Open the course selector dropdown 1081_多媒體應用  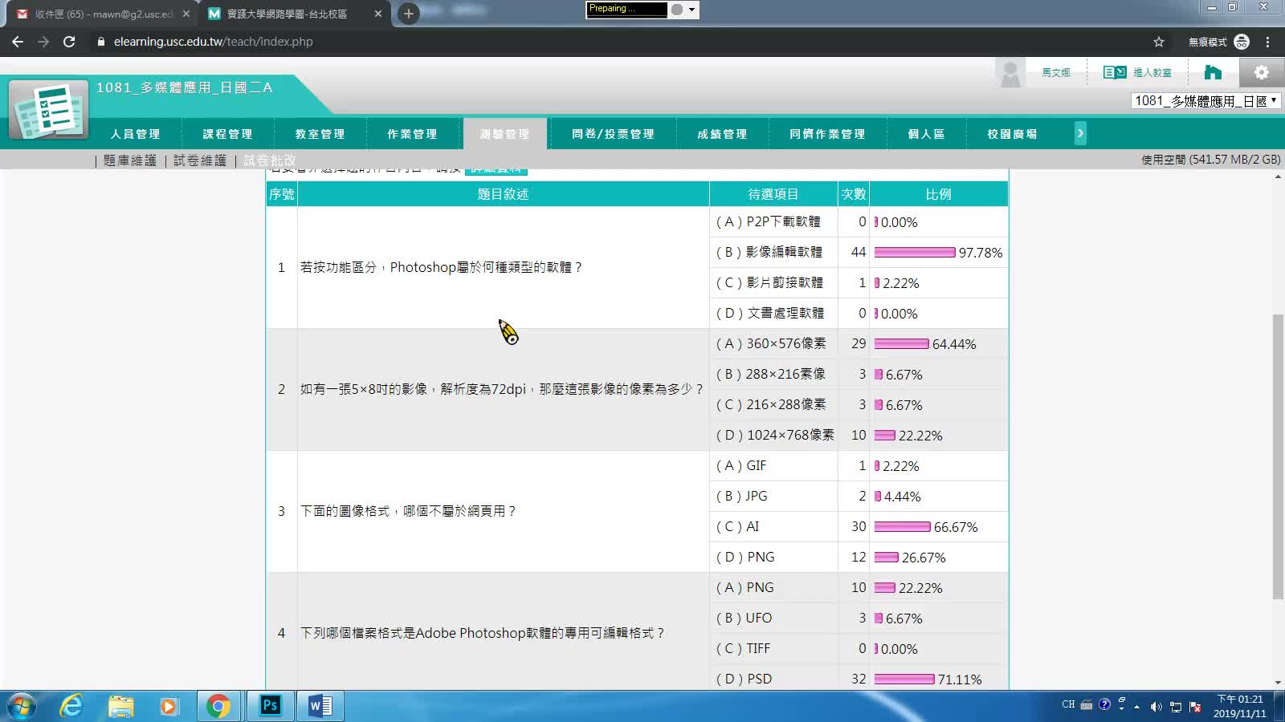click(1205, 100)
